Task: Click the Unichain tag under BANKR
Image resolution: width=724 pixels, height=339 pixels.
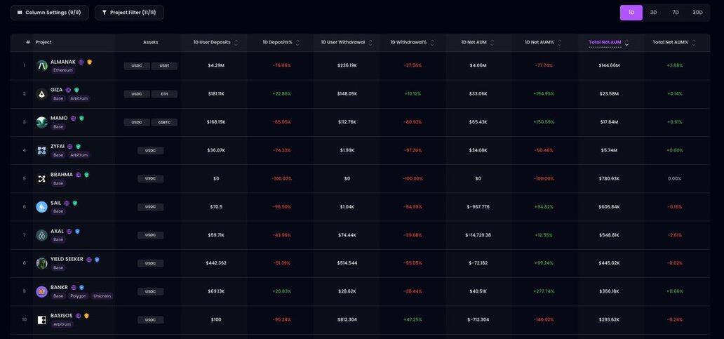Action: point(102,296)
